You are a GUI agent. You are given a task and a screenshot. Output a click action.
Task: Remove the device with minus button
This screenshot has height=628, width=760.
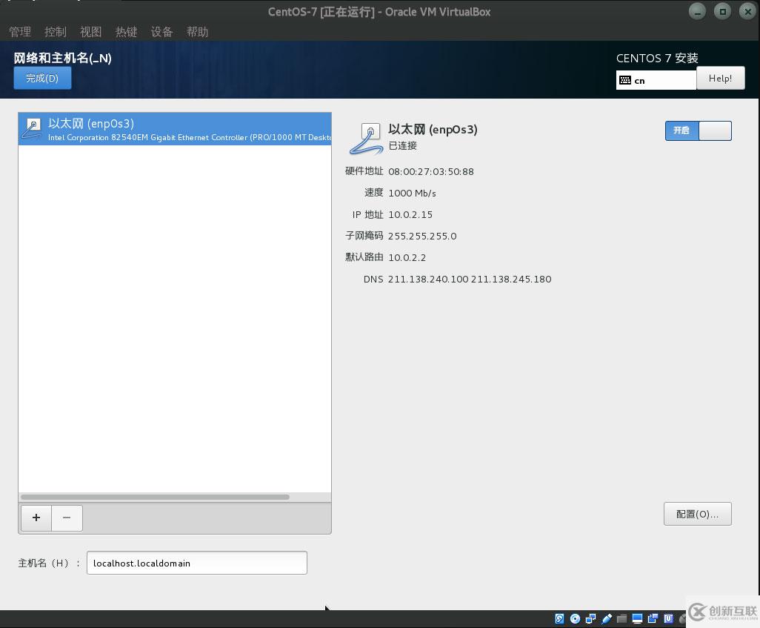point(67,518)
